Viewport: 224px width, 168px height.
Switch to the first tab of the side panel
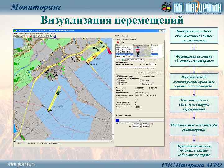(118, 39)
